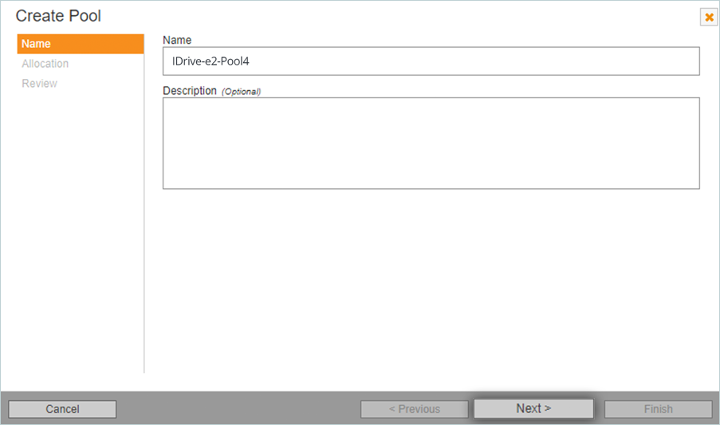The height and width of the screenshot is (425, 720).
Task: Click the Name label above the field
Action: pos(177,40)
